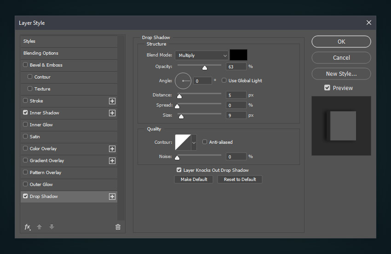Click the Distance value field
391x254 pixels.
point(236,95)
